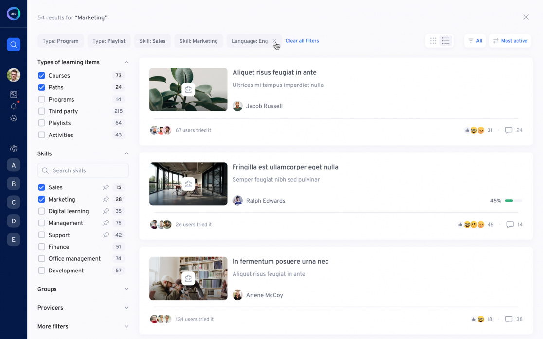The image size is (543, 339).
Task: Click inside the Search skills field
Action: click(88, 170)
